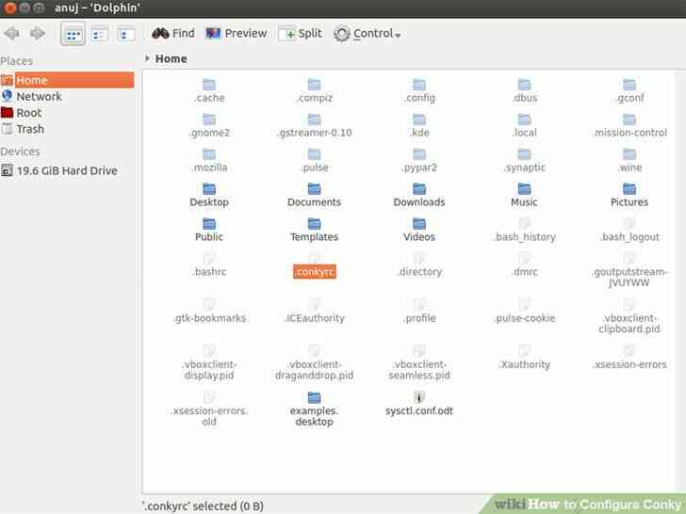Select the .ICEauthority file
The height and width of the screenshot is (514, 686).
(x=314, y=312)
